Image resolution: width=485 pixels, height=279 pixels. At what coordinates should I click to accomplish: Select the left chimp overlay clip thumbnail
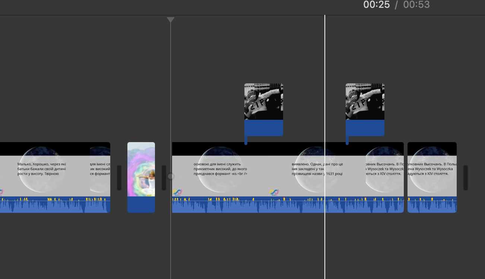(x=263, y=102)
